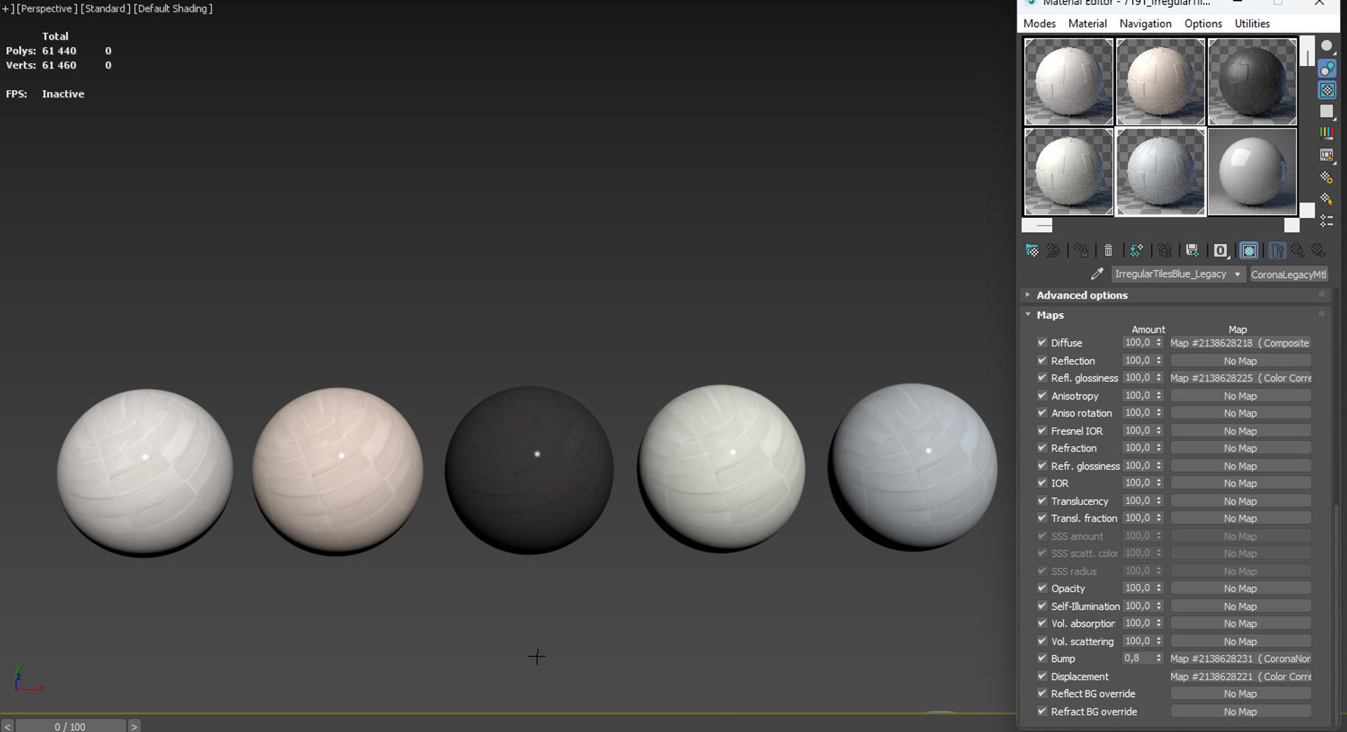Screen dimensions: 1347x732
Task: Pick material from object eyedropper
Action: pos(1097,274)
